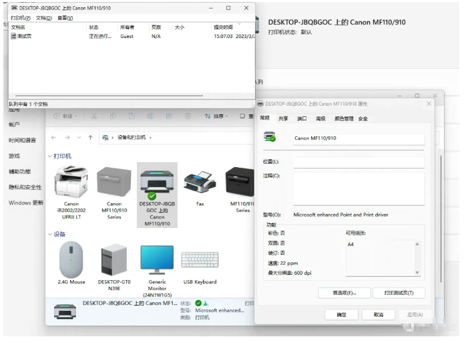Open the 排序 (Sort) dropdown
This screenshot has height=341, width=464.
(216, 116)
